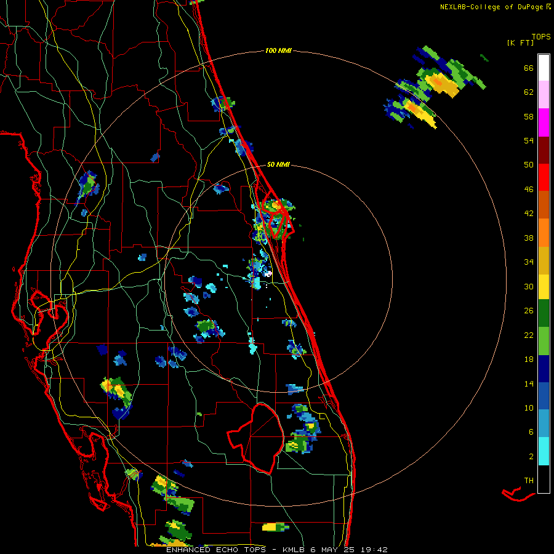This screenshot has width=554, height=554.
Task: Click the legend value 26
Action: tap(529, 311)
